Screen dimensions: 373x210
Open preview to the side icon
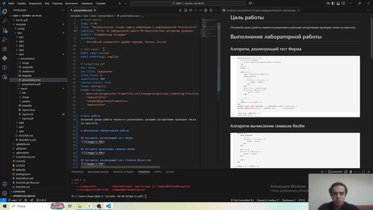[x=185, y=10]
